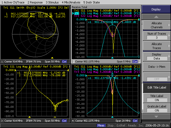Open Allocate Traces submenu

tap(157, 46)
